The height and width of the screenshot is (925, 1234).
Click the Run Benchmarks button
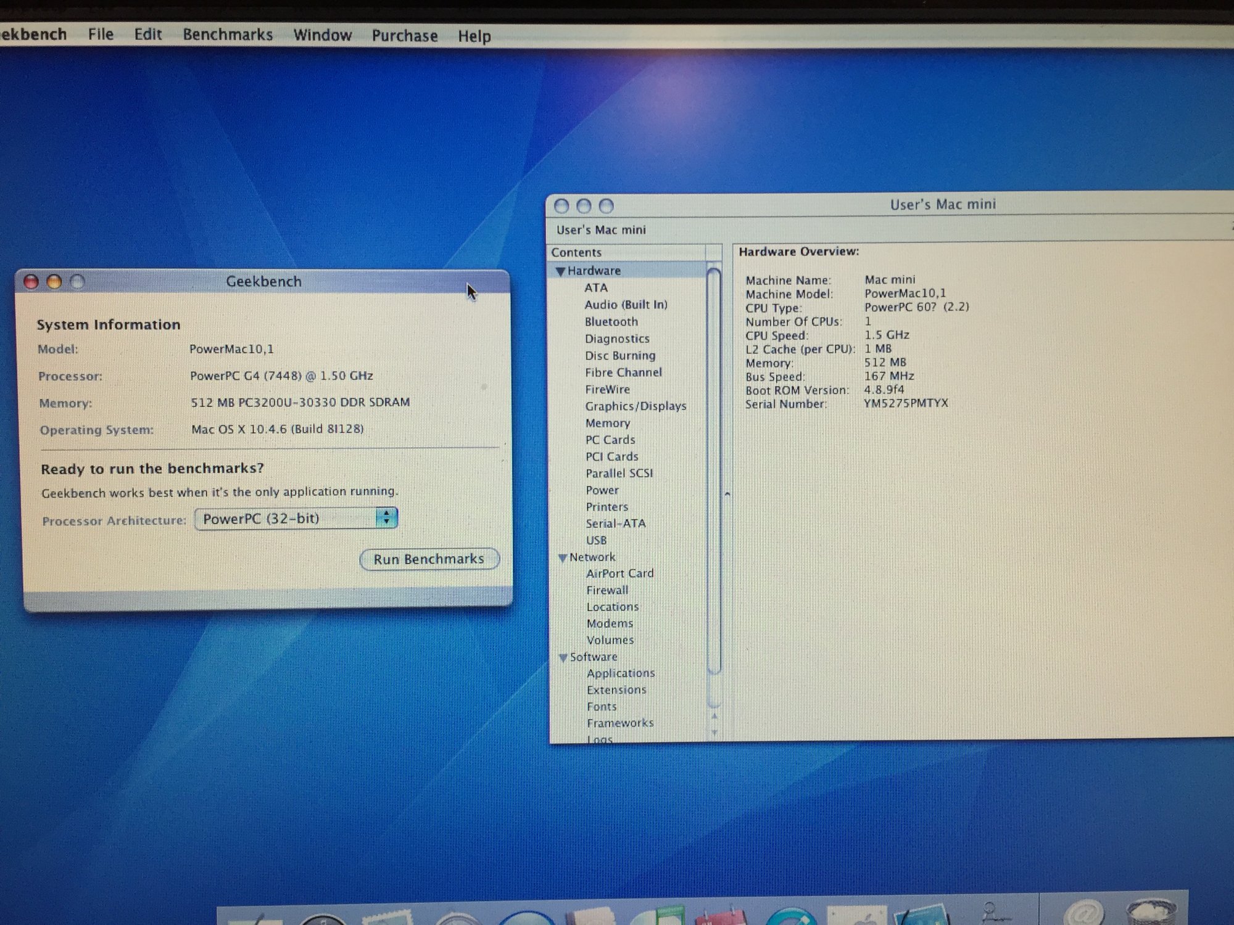pyautogui.click(x=429, y=559)
